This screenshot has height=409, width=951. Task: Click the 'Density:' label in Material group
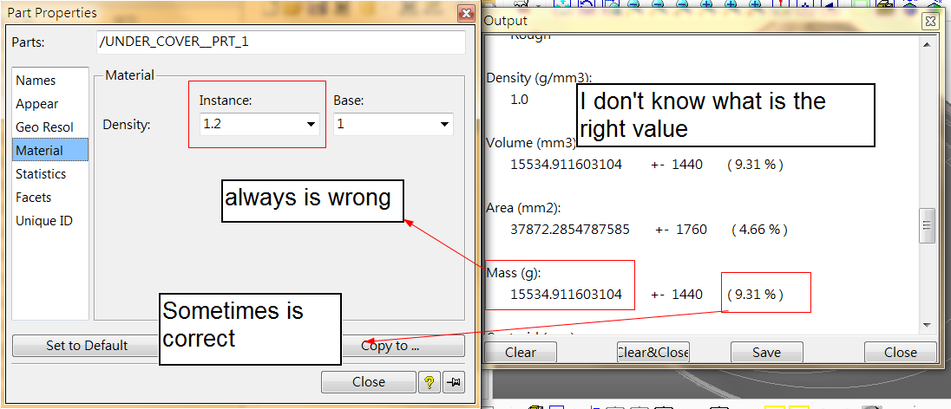click(127, 125)
